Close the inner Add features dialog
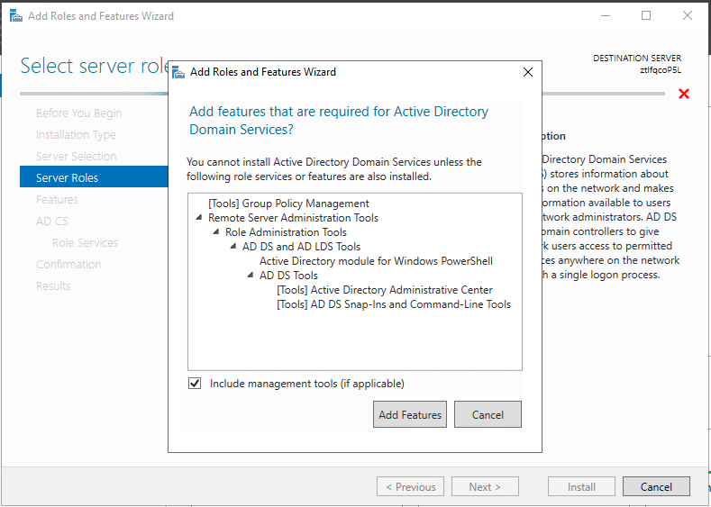The height and width of the screenshot is (507, 711). coord(527,72)
